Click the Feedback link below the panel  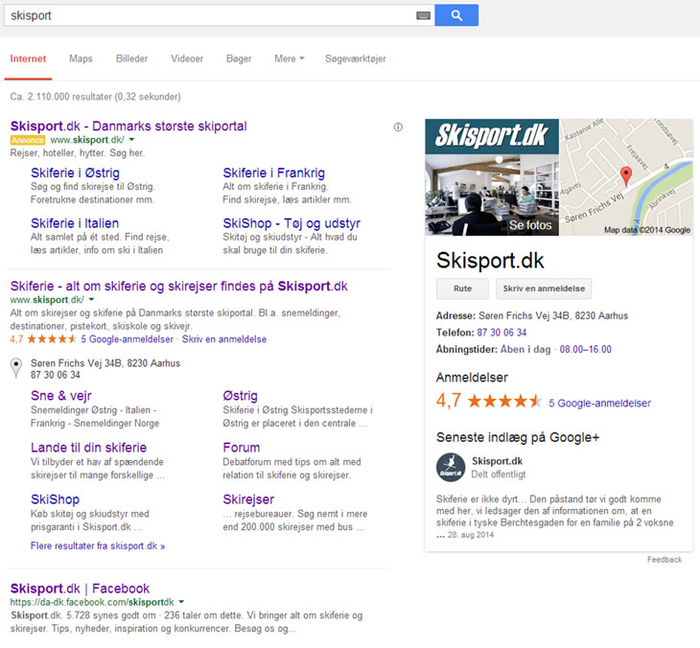(665, 560)
